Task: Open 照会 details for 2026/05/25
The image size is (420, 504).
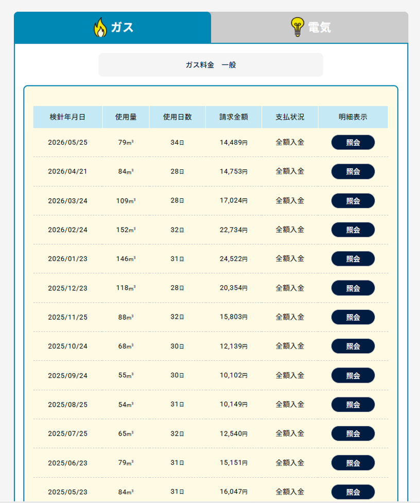Action: point(353,143)
